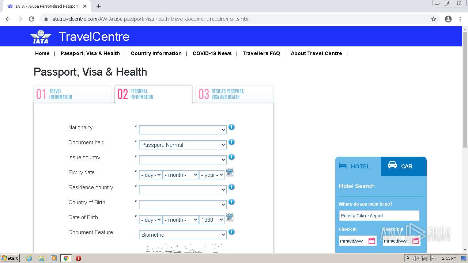The width and height of the screenshot is (468, 263).
Task: Click the Check in date field
Action: [x=358, y=241]
